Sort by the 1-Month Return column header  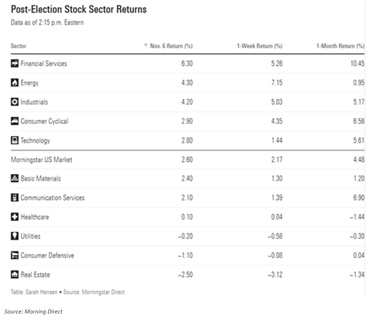click(x=340, y=46)
